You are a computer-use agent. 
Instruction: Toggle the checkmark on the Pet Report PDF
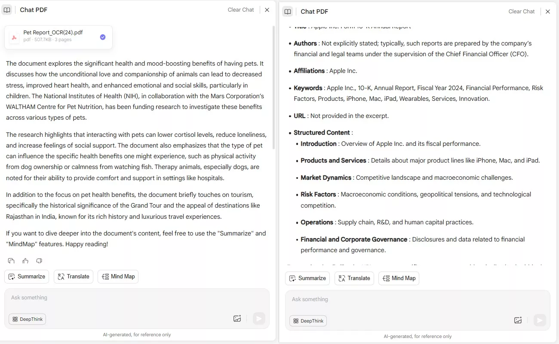103,37
